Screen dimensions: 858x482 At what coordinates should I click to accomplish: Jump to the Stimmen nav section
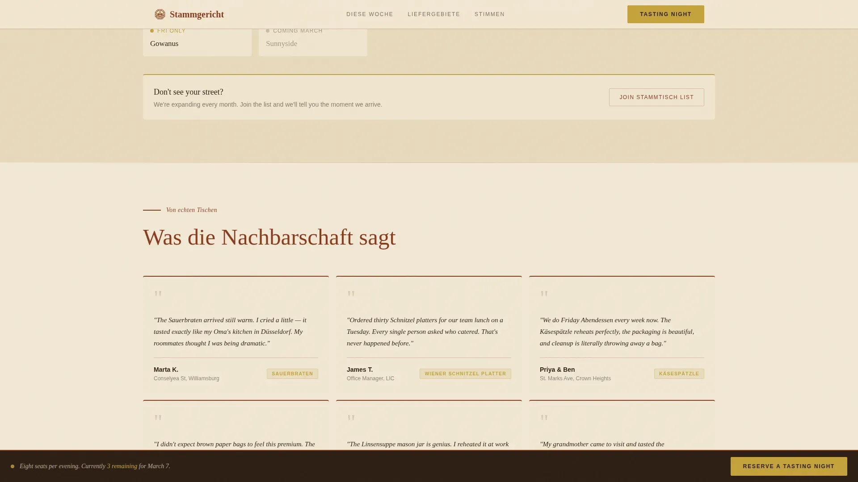(489, 14)
